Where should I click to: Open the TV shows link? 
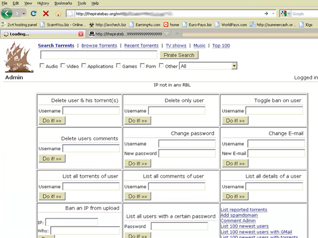(176, 45)
